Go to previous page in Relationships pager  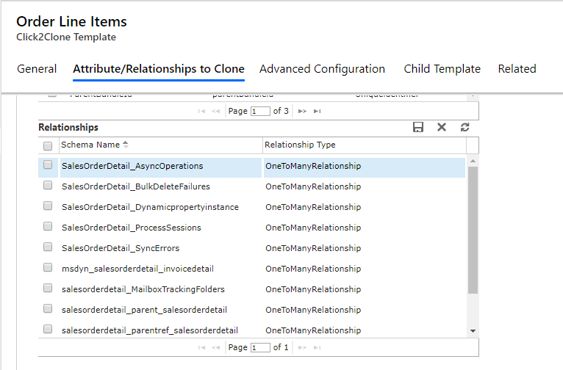[x=216, y=347]
